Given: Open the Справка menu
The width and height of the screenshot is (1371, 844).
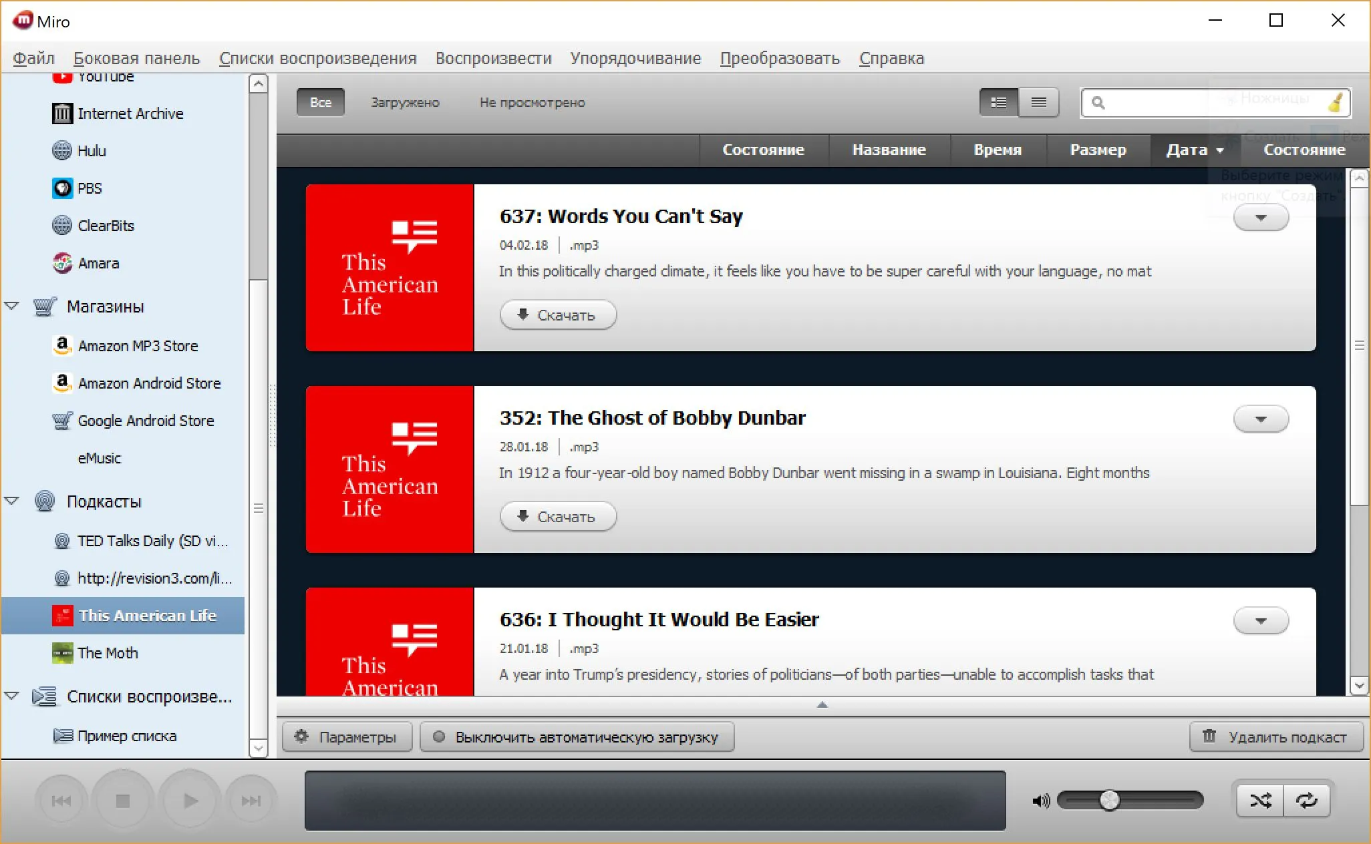Looking at the screenshot, I should click(891, 59).
